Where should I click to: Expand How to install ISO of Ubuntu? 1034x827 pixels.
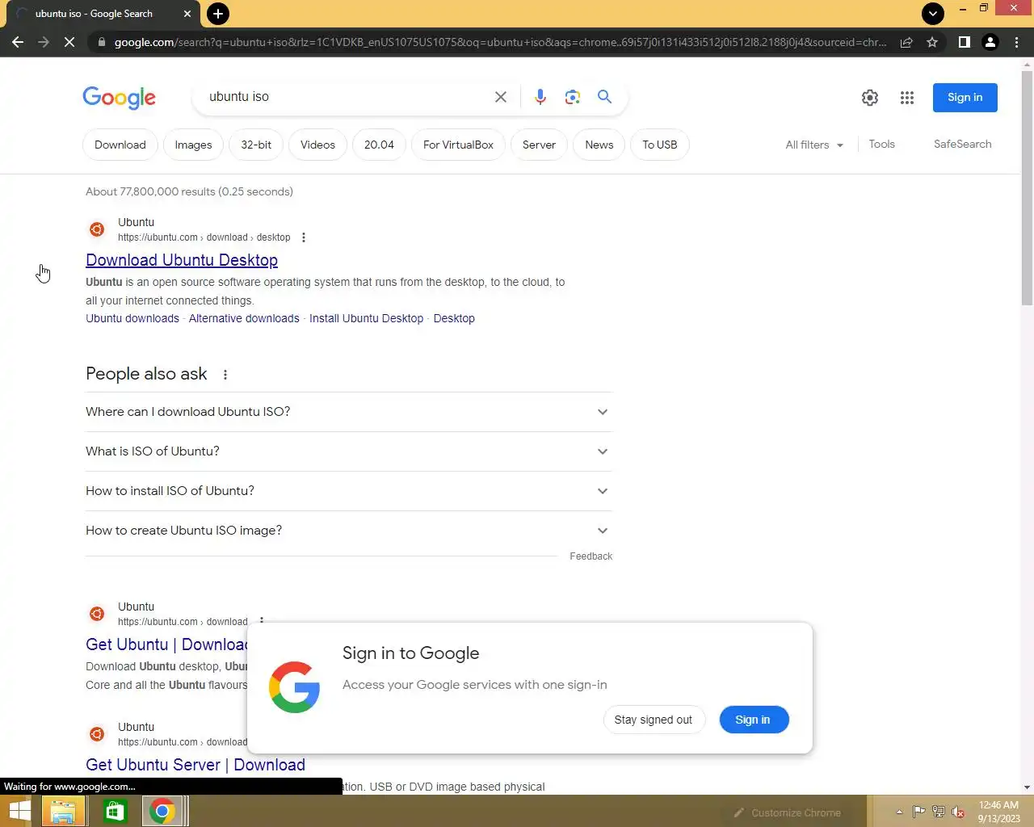click(349, 491)
